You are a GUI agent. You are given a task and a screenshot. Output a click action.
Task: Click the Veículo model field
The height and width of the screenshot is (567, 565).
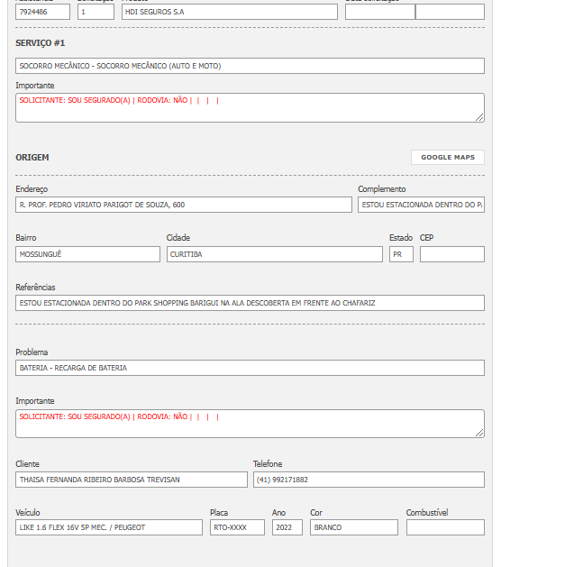109,527
